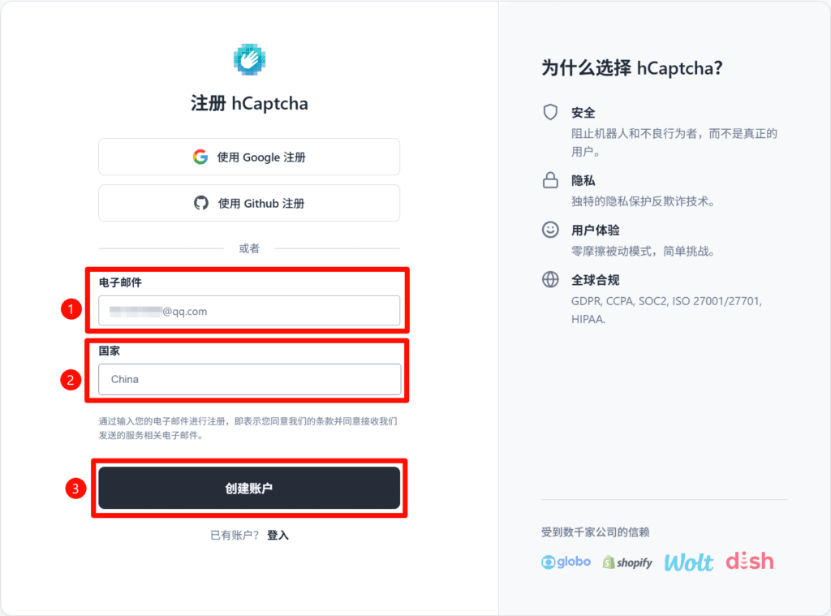Click the Github octocat icon
Viewport: 831px width, 616px height.
[x=201, y=203]
